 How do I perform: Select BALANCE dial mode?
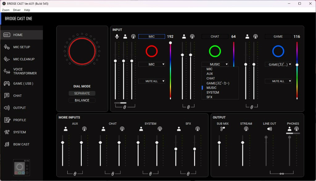tap(82, 100)
